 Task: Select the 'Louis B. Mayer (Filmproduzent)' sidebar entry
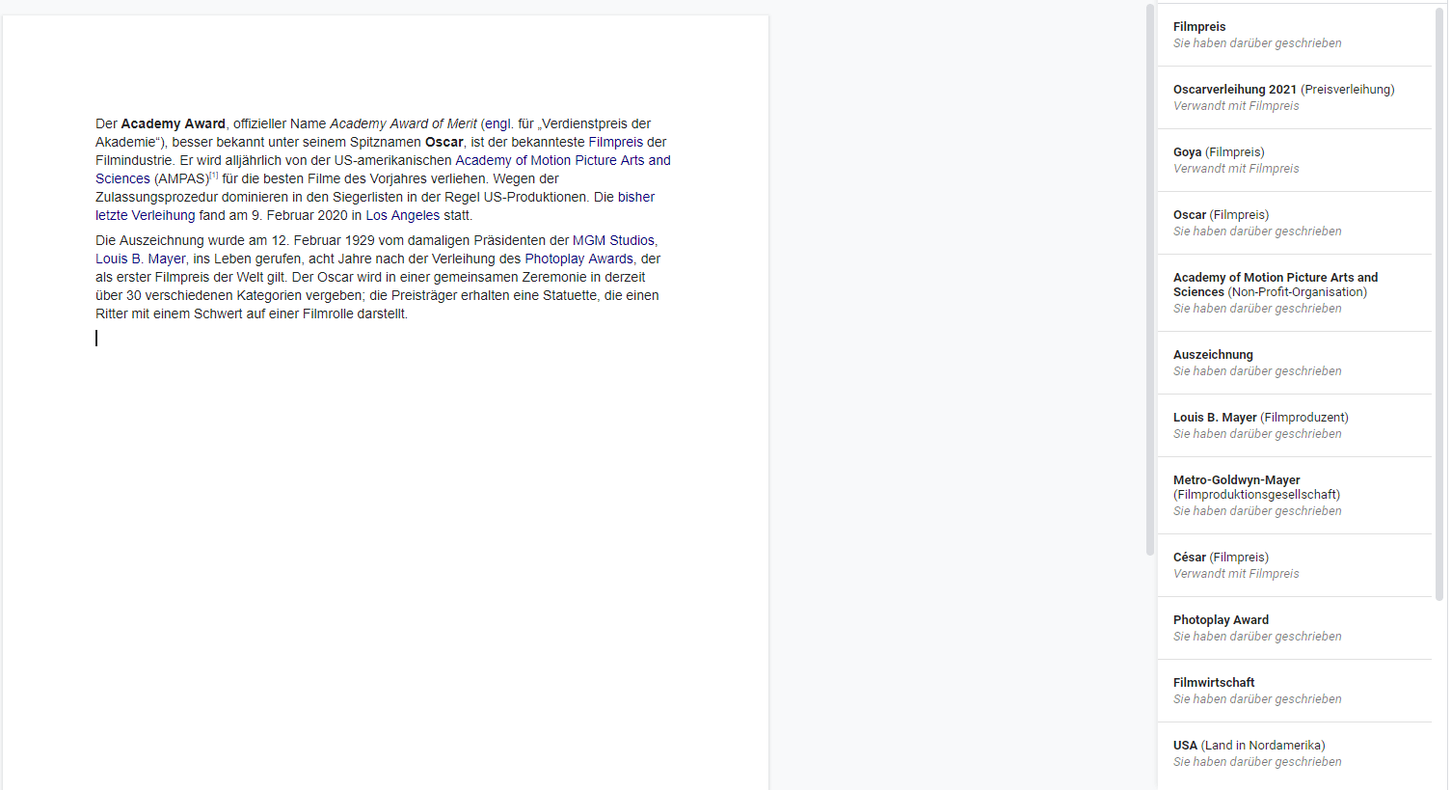pyautogui.click(x=1295, y=425)
